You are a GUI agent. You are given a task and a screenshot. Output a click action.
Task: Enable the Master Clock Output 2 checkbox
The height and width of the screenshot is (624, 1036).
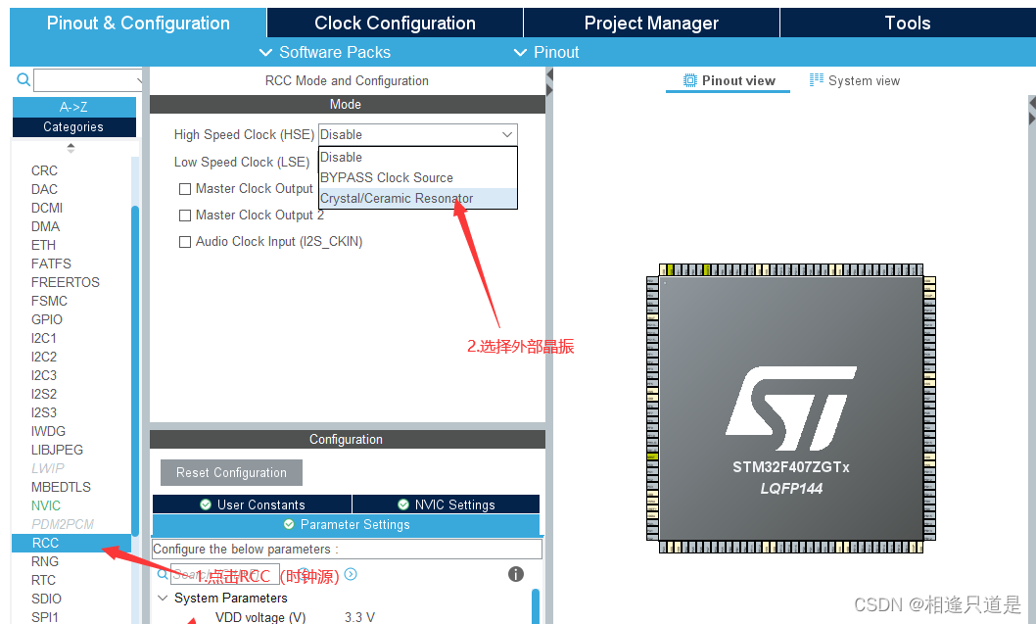[185, 216]
